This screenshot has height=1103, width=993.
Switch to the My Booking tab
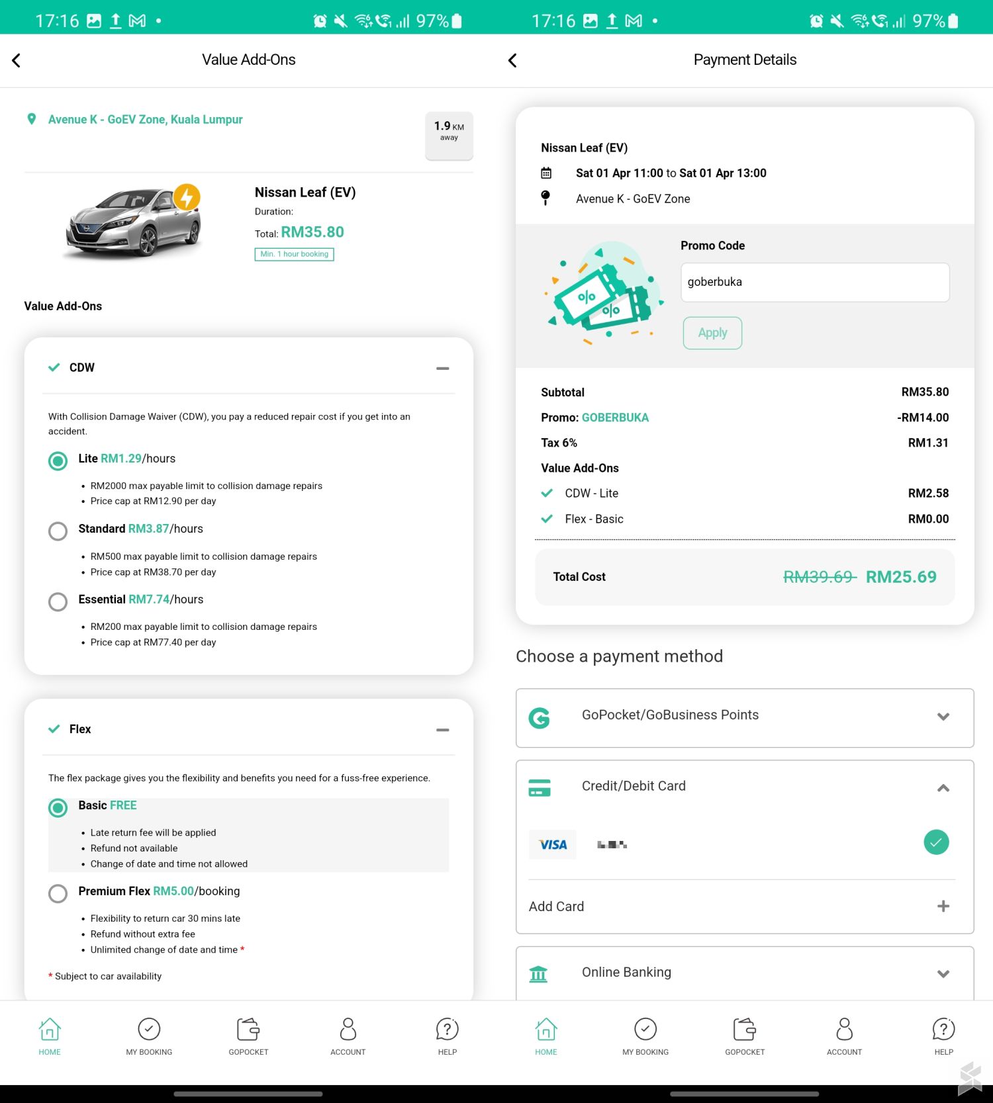pos(149,1037)
